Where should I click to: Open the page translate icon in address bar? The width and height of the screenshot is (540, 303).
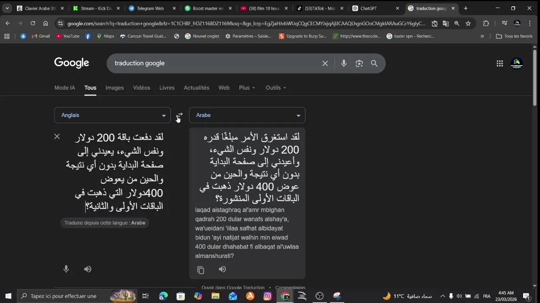[445, 24]
